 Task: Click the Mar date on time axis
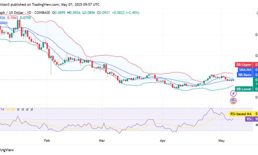click(x=102, y=140)
